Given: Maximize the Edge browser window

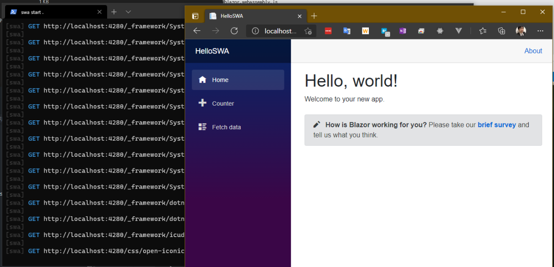Looking at the screenshot, I should (523, 12).
